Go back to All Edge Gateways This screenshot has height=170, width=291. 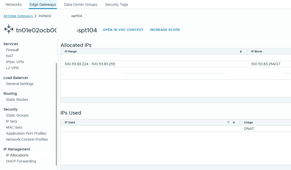(18, 16)
